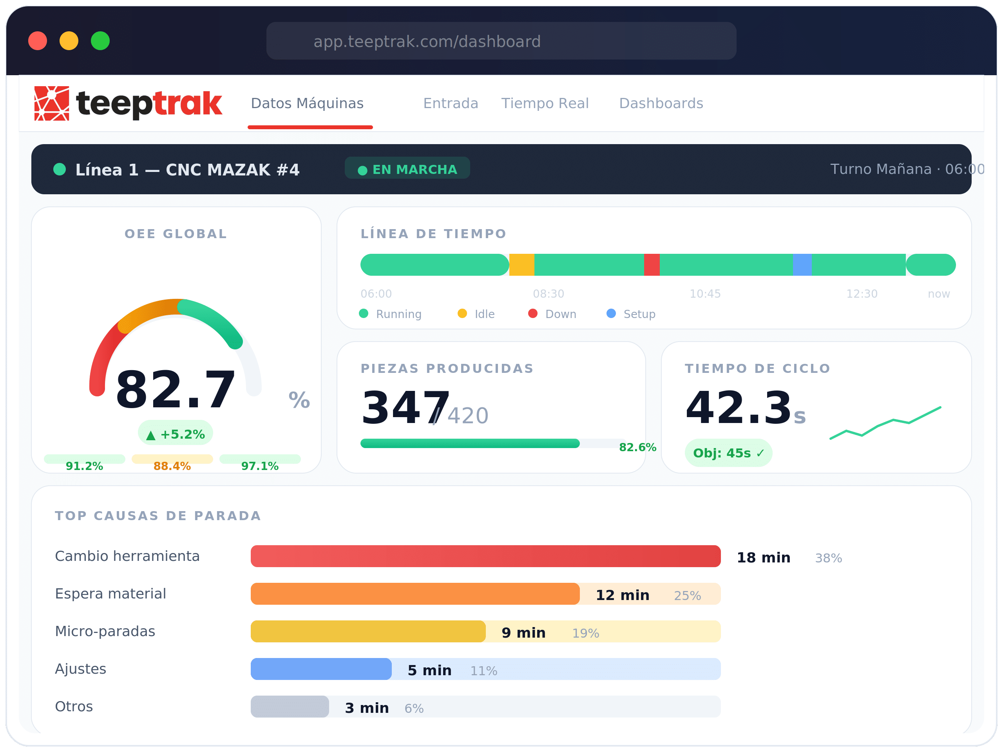Screen dimensions: 1003x752
Task: Click the browser address bar URL
Action: (427, 41)
